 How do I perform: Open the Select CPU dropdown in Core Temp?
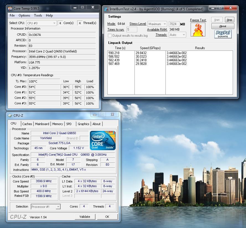click(x=41, y=23)
